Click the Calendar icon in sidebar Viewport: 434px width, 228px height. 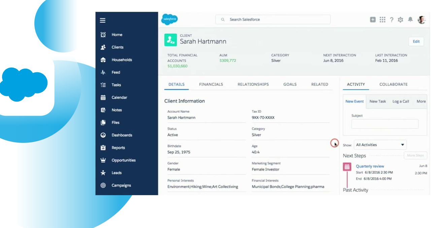(x=103, y=98)
